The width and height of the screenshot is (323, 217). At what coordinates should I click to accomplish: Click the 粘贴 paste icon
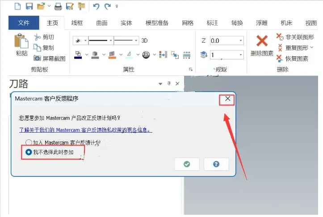pos(21,41)
